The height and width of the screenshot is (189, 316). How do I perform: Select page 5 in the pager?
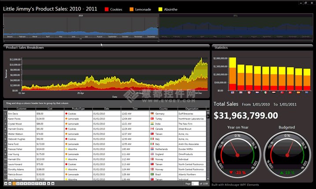29,184
